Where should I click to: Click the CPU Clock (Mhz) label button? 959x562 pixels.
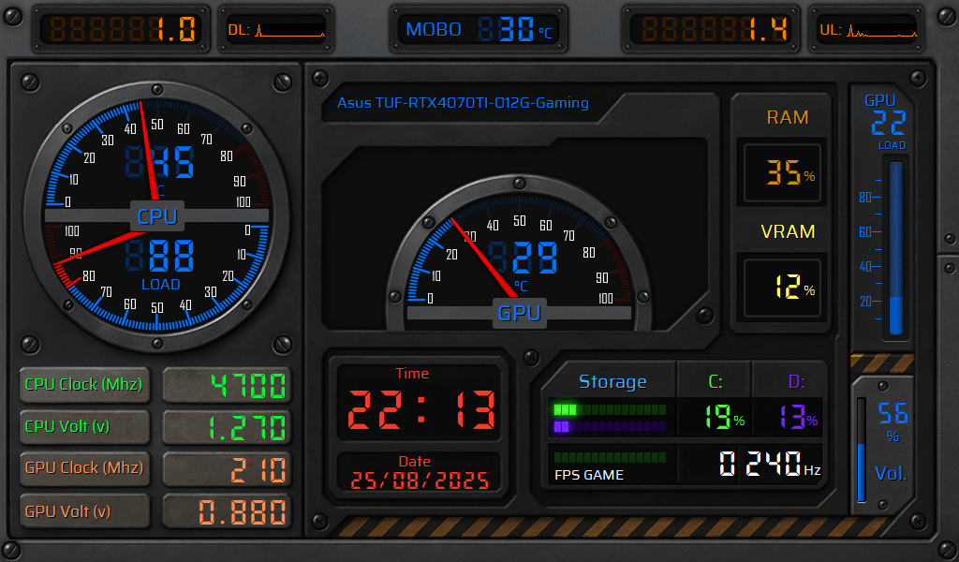(84, 384)
